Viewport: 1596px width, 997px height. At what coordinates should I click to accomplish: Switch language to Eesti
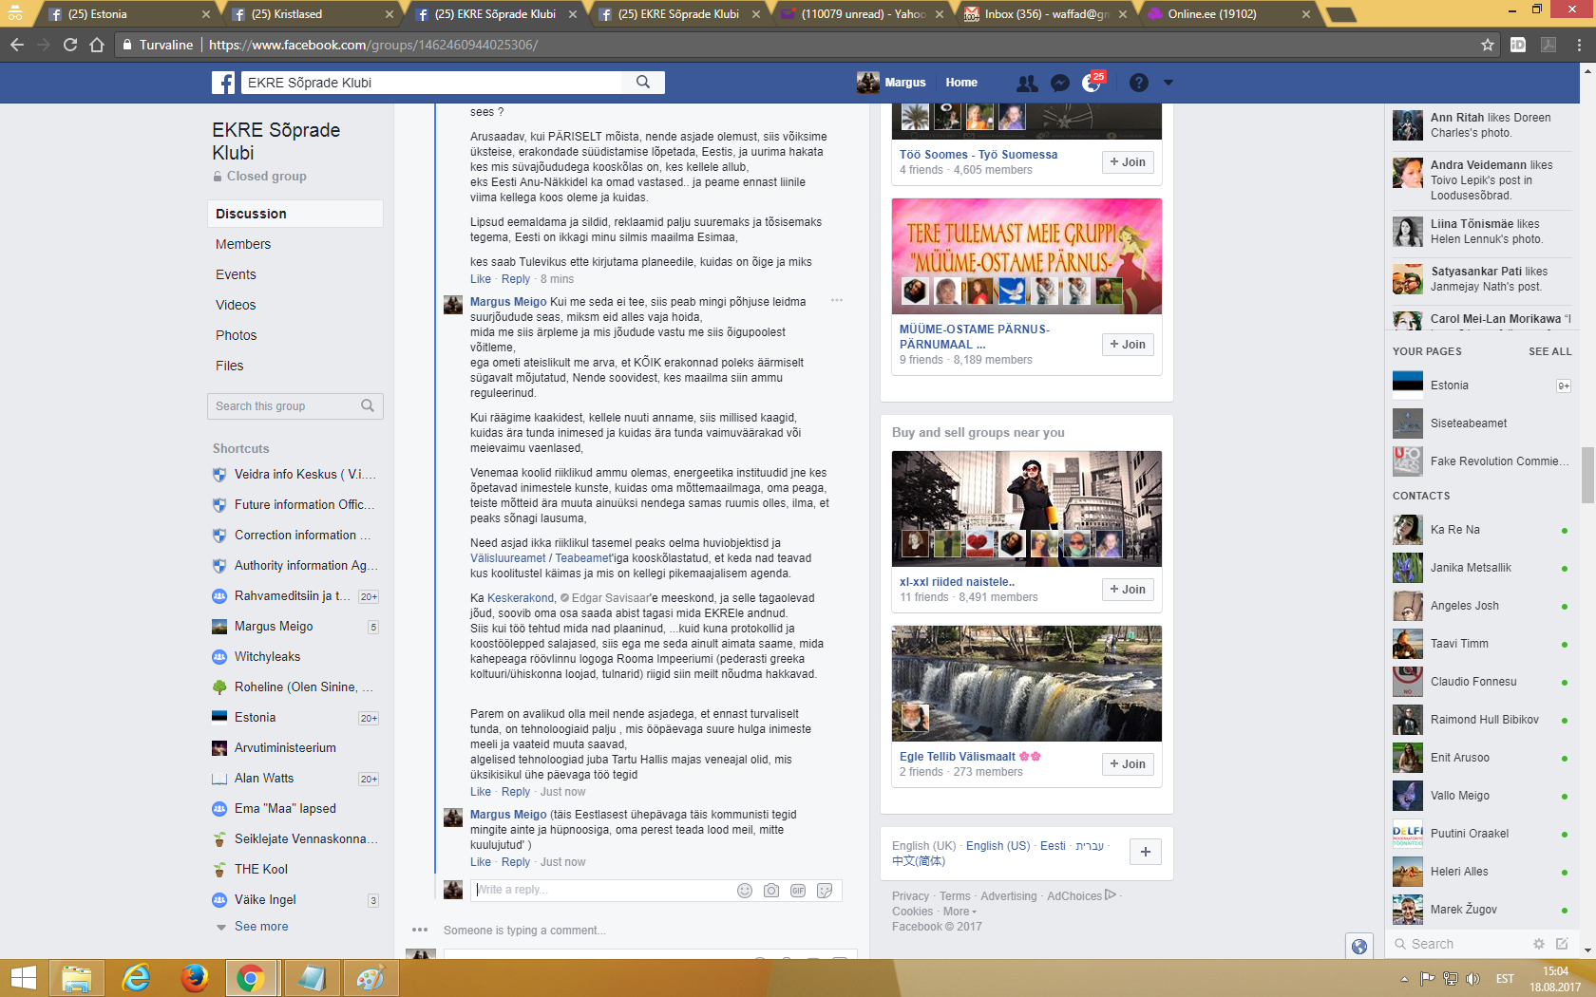tap(1053, 846)
